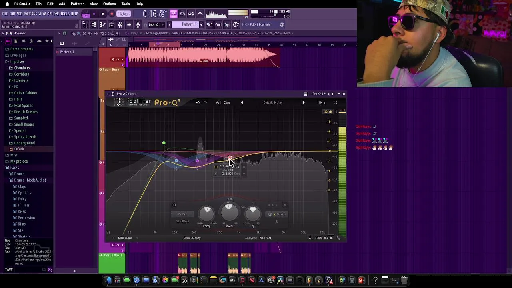512x288 pixels.
Task: Go to next preset arrow in Pro-Q 3
Action: [x=304, y=102]
